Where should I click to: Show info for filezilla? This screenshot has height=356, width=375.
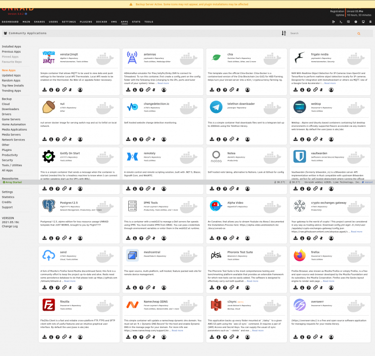click(51, 337)
